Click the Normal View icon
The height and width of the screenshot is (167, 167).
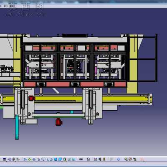[x=51, y=159]
